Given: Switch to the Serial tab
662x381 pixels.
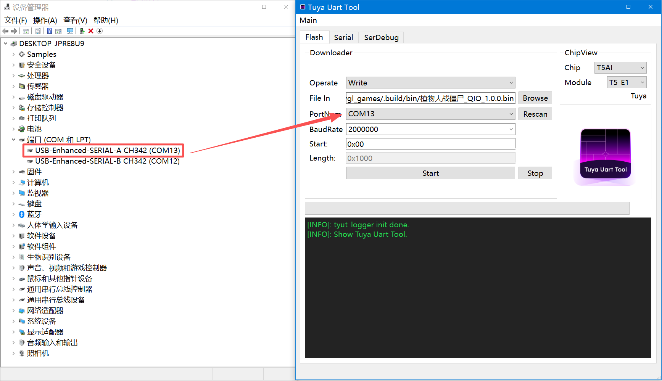Looking at the screenshot, I should click(x=343, y=37).
